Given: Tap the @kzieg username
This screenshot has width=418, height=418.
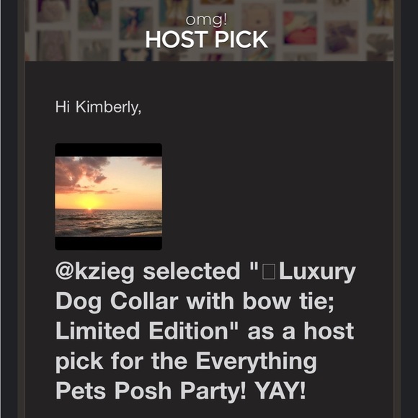Looking at the screenshot, I should click(x=95, y=272).
